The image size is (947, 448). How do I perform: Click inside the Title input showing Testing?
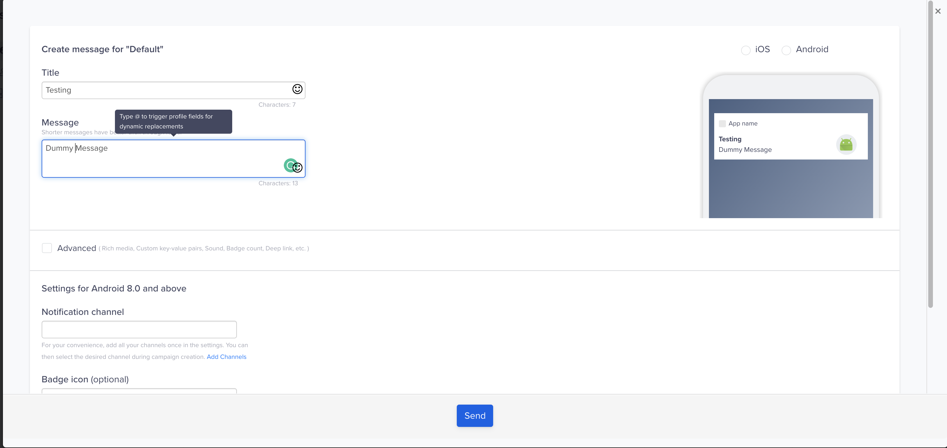pyautogui.click(x=147, y=90)
